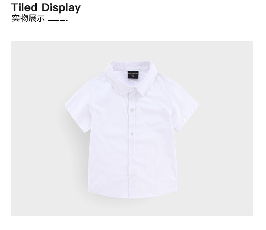Screen dimensions: 266x230
Task: Click the word "Tiled" in the heading
Action: pos(24,7)
